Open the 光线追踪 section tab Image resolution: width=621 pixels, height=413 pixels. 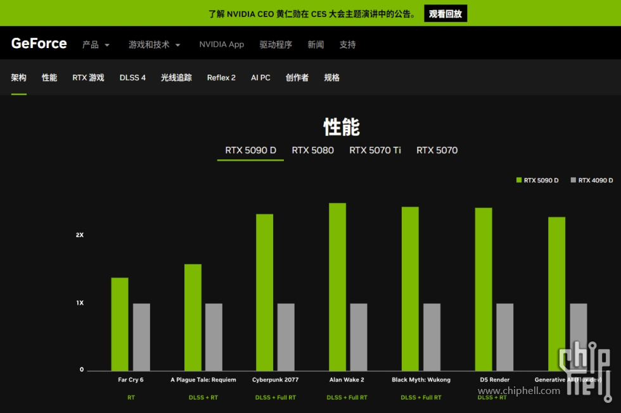click(176, 77)
